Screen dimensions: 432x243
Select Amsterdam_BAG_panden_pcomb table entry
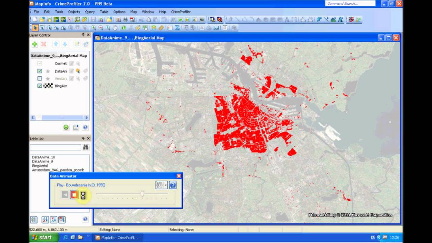[x=58, y=170]
